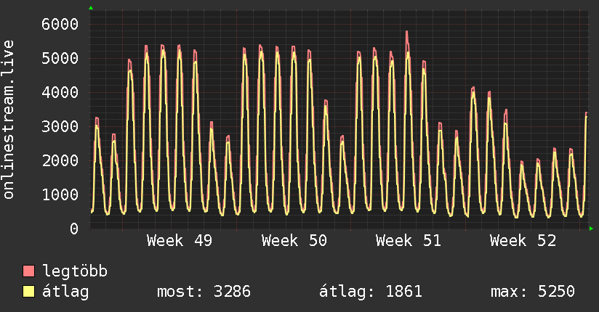Click the highest peak in Week 51

click(x=407, y=33)
